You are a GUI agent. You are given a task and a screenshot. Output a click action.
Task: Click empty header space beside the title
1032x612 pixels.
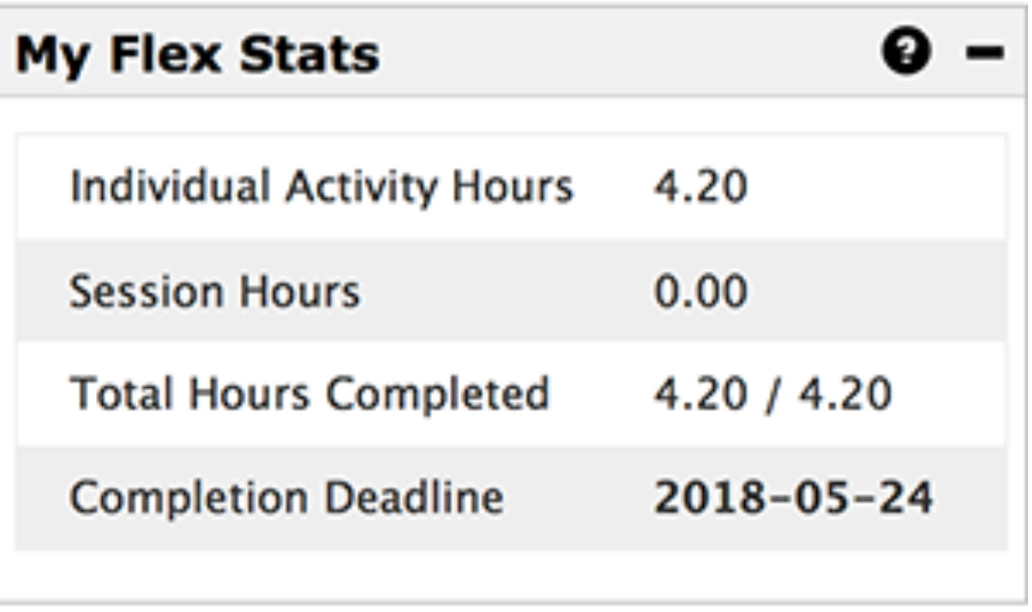(x=624, y=53)
